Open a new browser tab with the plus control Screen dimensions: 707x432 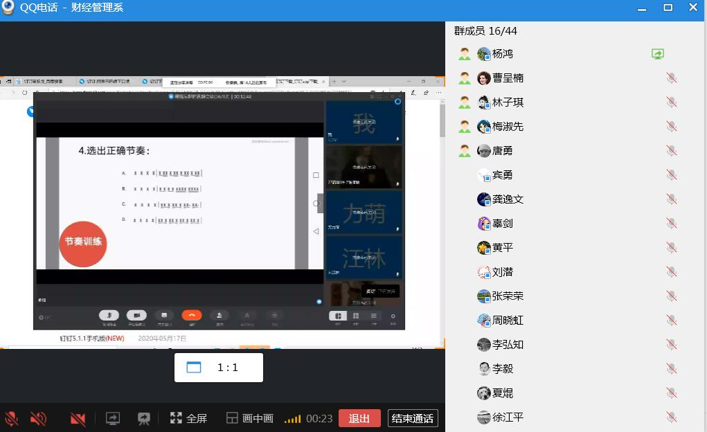click(334, 81)
